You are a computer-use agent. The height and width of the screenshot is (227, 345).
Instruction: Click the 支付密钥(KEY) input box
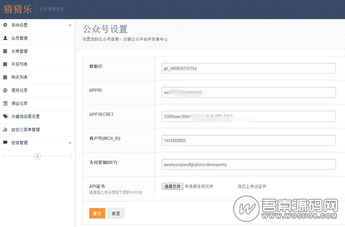pyautogui.click(x=249, y=165)
